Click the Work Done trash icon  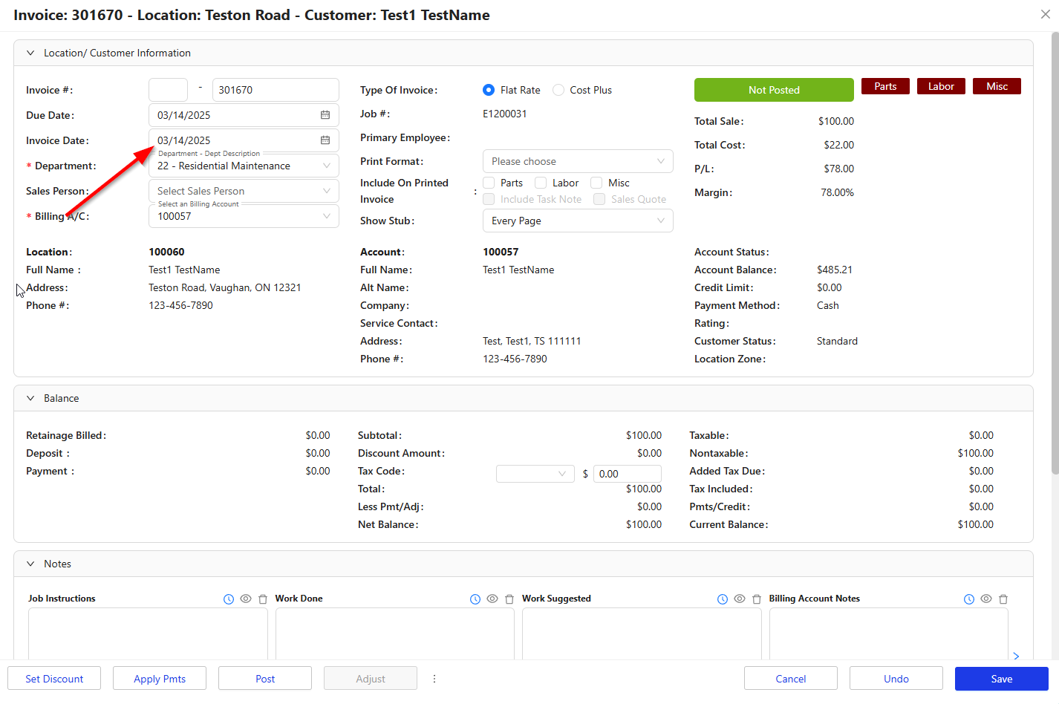(509, 599)
